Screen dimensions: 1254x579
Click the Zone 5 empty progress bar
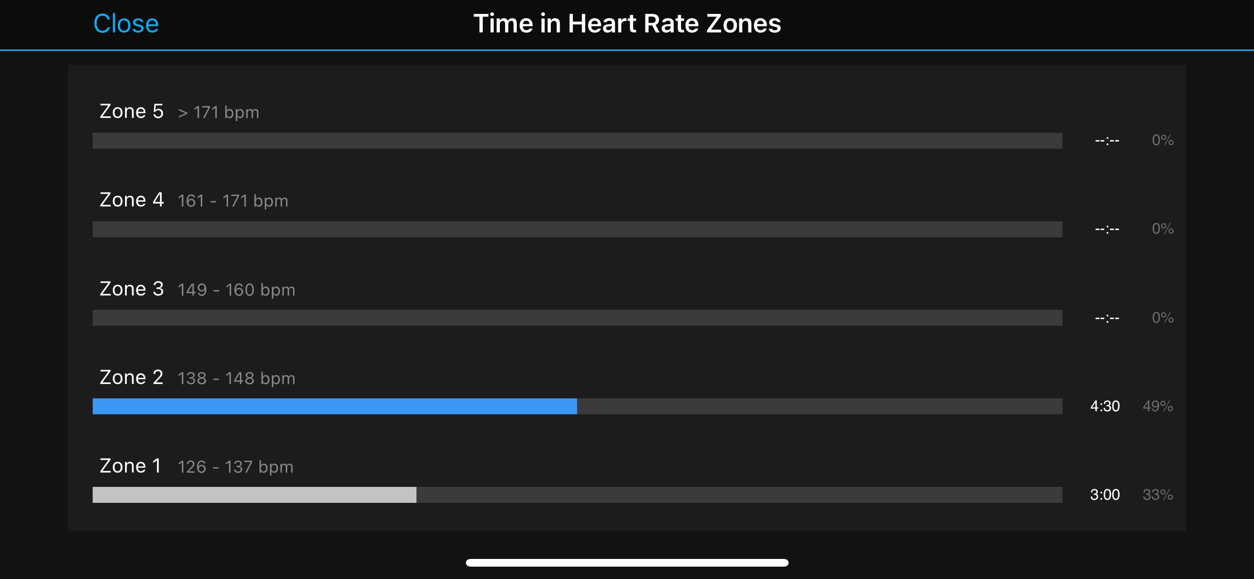tap(577, 141)
